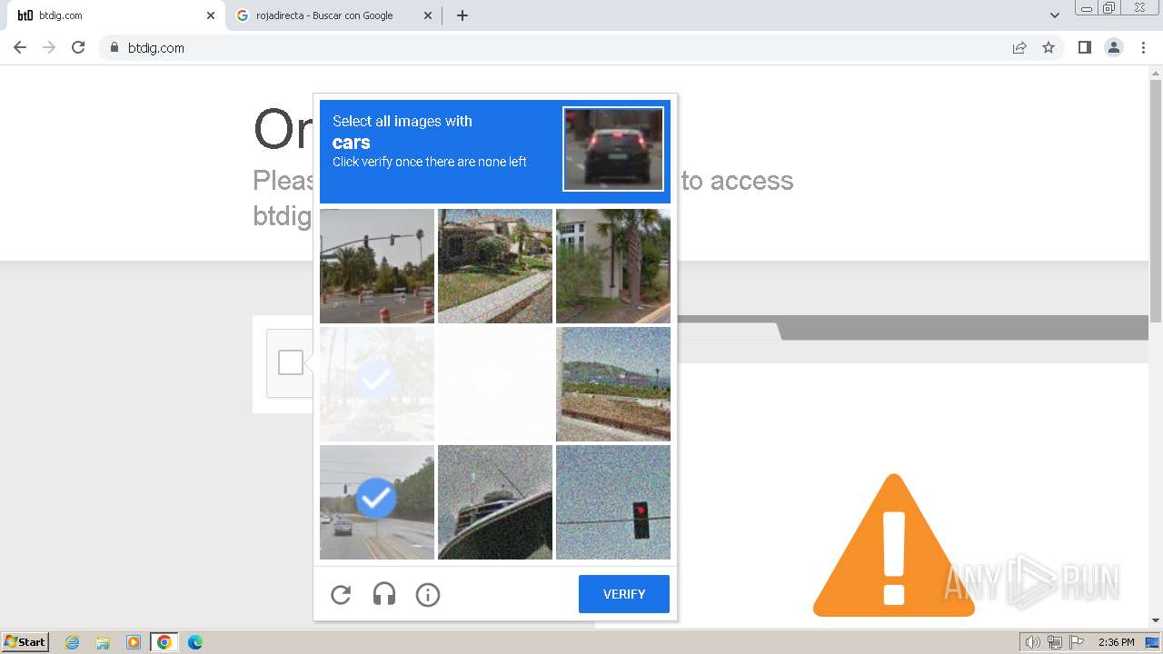Select tile with palm tree by building
Image resolution: width=1163 pixels, height=654 pixels.
click(x=613, y=266)
